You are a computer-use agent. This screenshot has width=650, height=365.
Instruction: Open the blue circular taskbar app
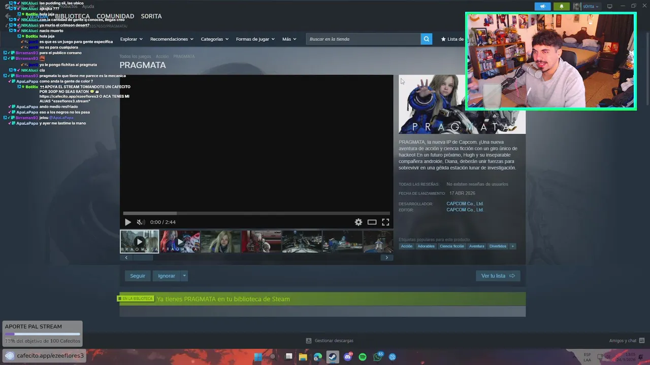click(x=393, y=357)
